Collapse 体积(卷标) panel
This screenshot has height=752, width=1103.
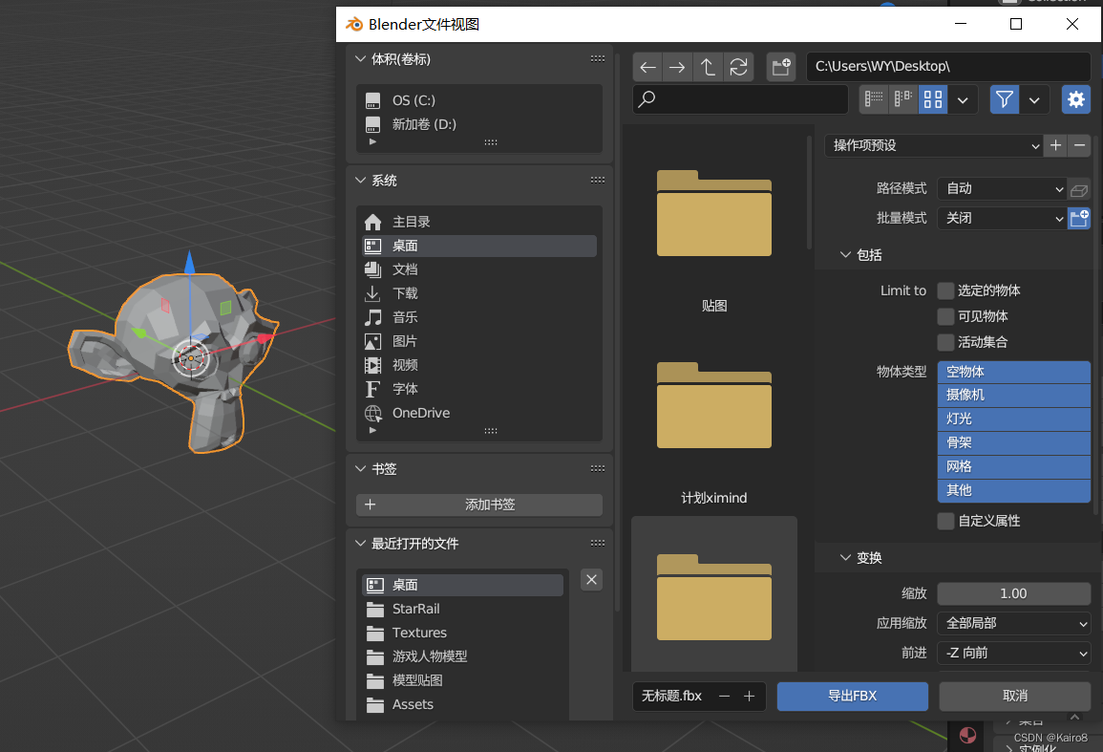pyautogui.click(x=361, y=59)
